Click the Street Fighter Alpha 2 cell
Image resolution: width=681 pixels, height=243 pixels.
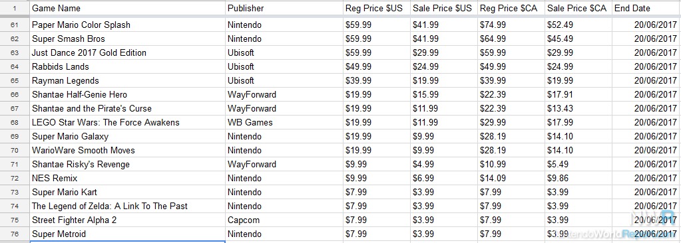pyautogui.click(x=127, y=220)
